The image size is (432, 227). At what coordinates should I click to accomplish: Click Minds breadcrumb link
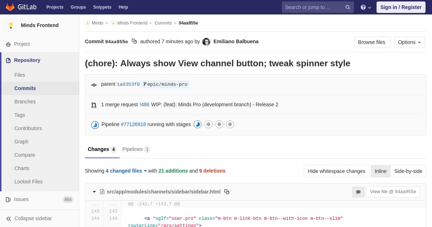coord(98,23)
